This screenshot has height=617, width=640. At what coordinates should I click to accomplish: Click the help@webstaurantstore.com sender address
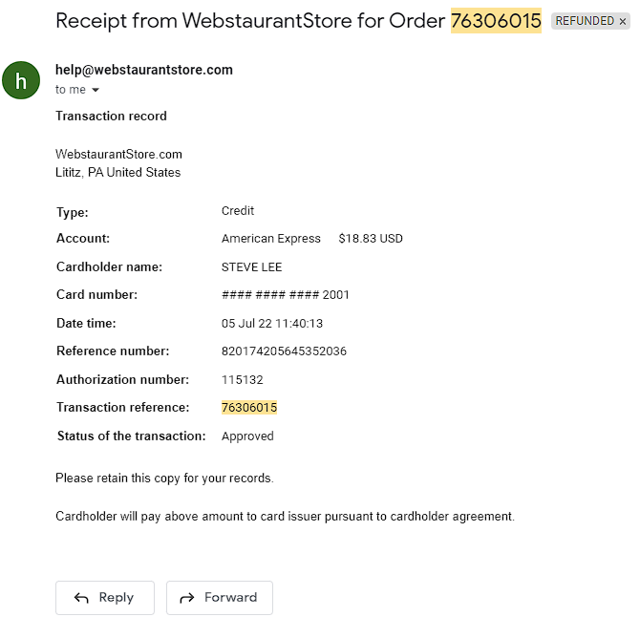click(x=144, y=70)
